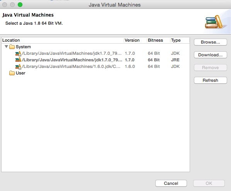
Task: Click the JVM icon of the bold 1.7.0 JRE row
Action: 18,60
